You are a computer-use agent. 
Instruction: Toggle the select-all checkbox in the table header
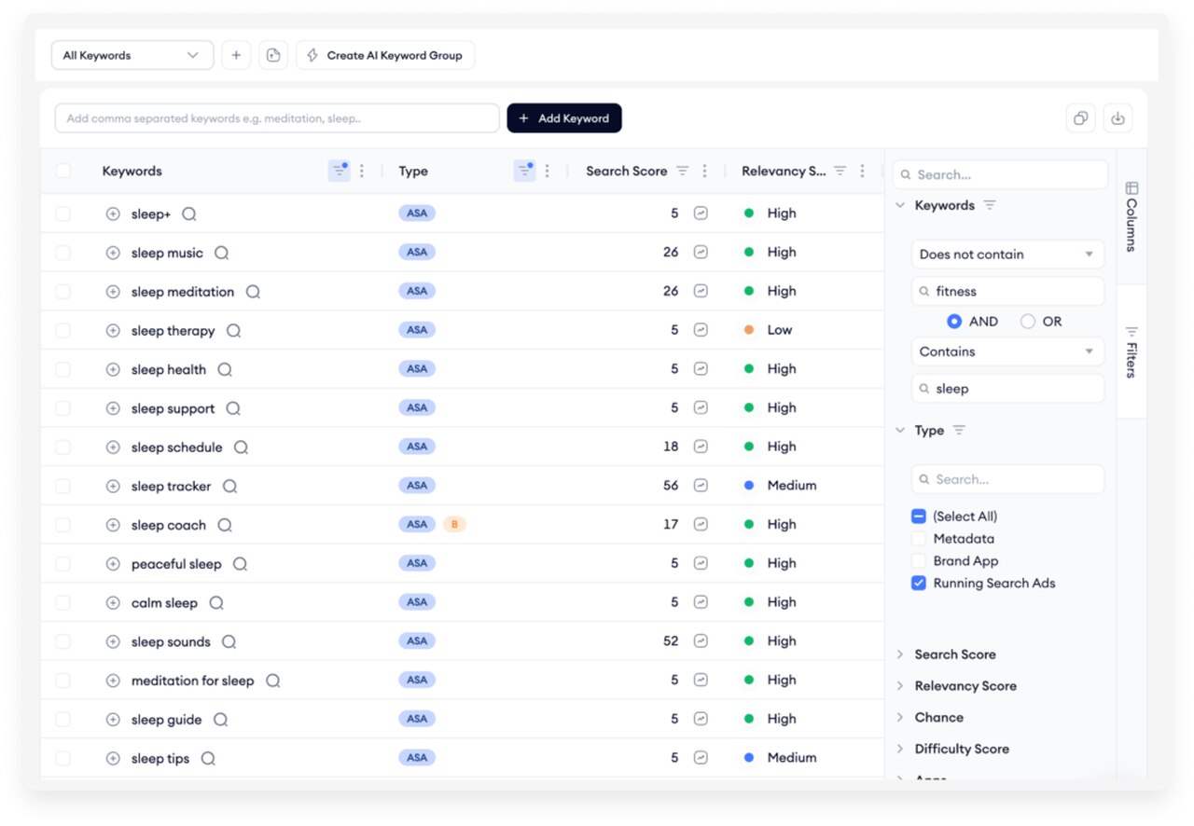coord(63,171)
